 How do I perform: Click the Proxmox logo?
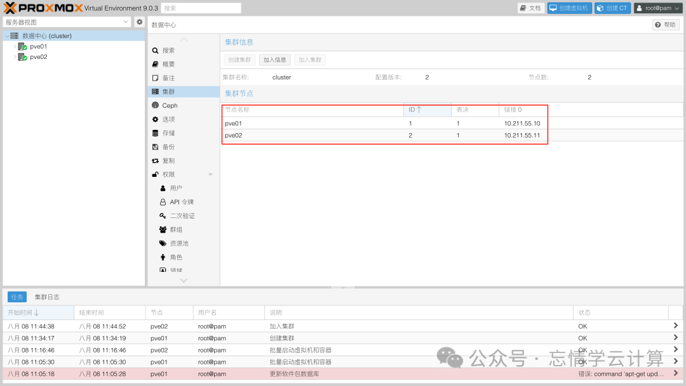[x=43, y=8]
